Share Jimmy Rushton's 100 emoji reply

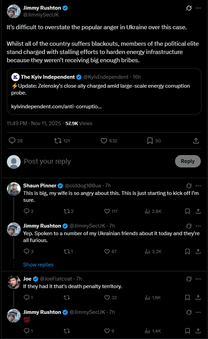tap(198, 331)
